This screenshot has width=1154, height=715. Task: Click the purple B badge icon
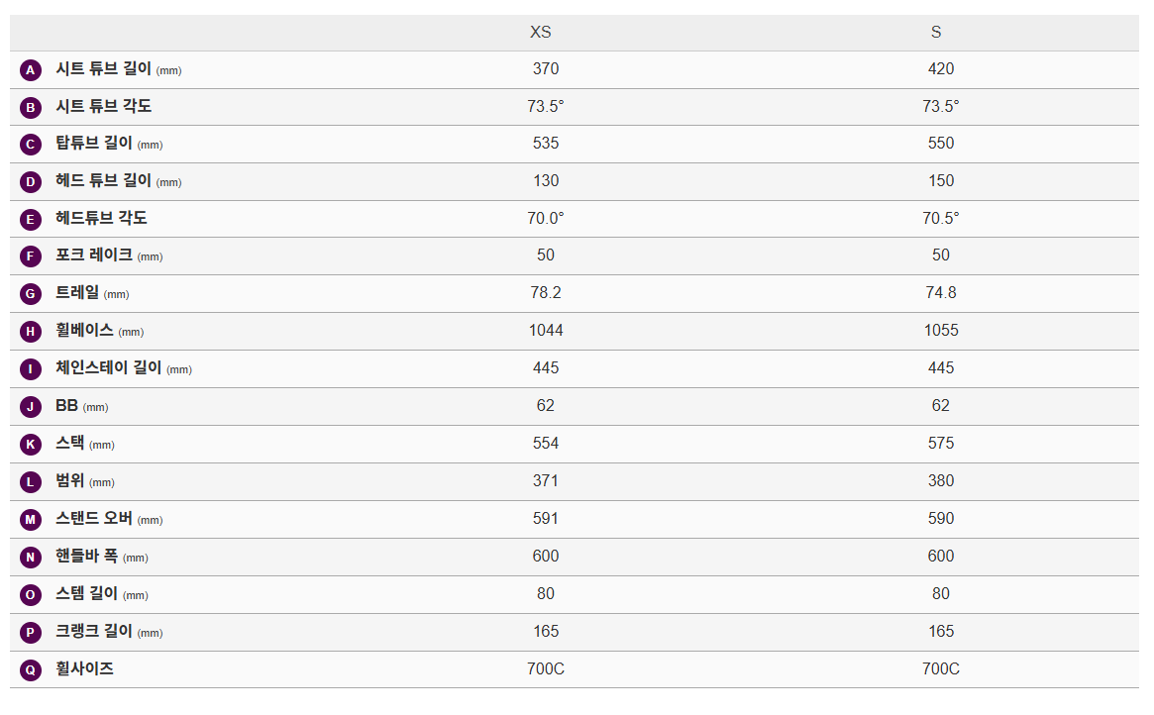point(31,108)
